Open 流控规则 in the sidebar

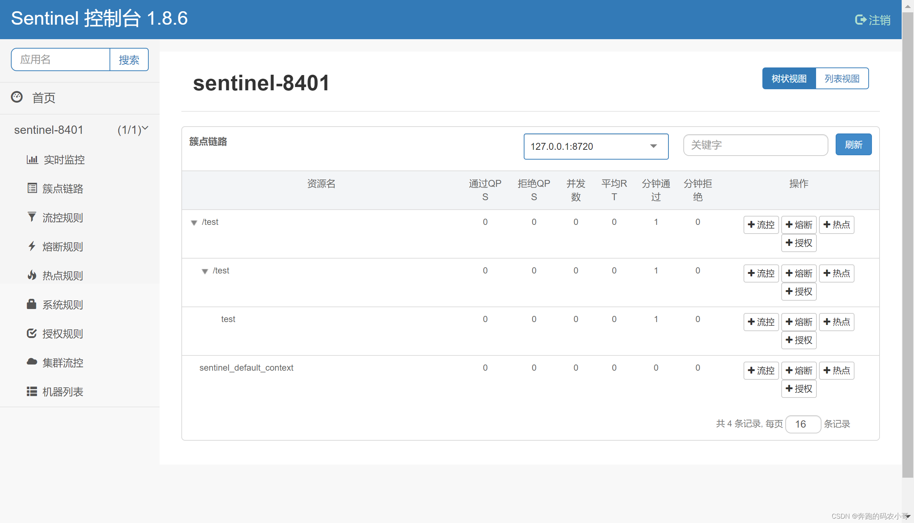(x=63, y=218)
